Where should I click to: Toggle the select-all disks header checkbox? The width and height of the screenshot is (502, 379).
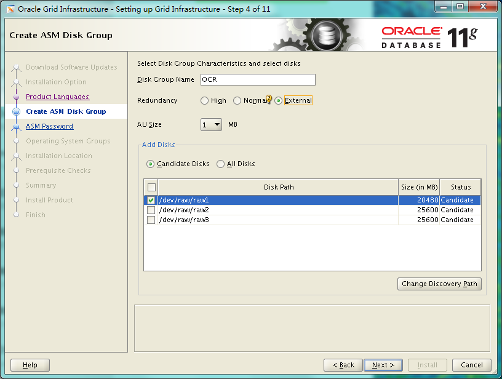[151, 187]
